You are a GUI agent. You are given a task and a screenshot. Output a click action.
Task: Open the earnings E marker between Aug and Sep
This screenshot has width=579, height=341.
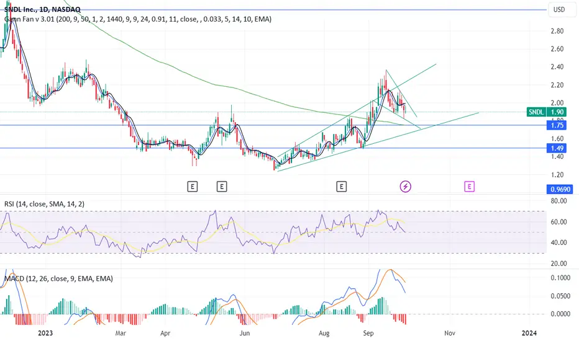[x=341, y=187]
